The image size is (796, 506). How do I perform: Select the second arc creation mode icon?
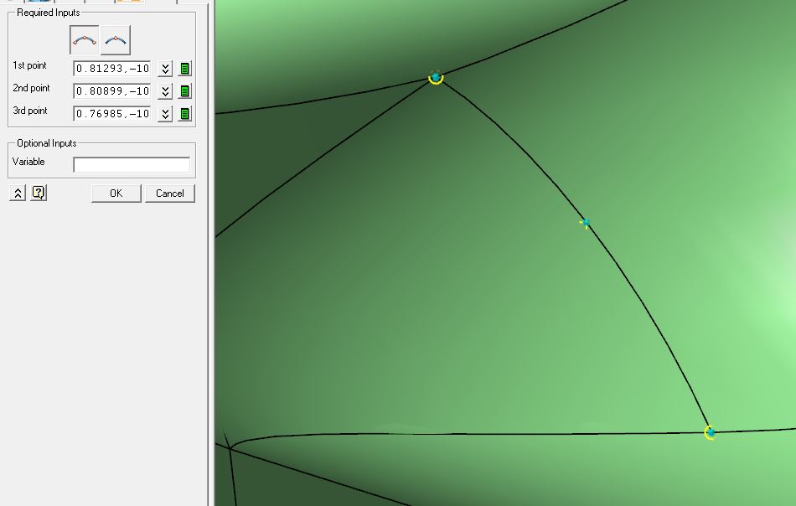(116, 40)
